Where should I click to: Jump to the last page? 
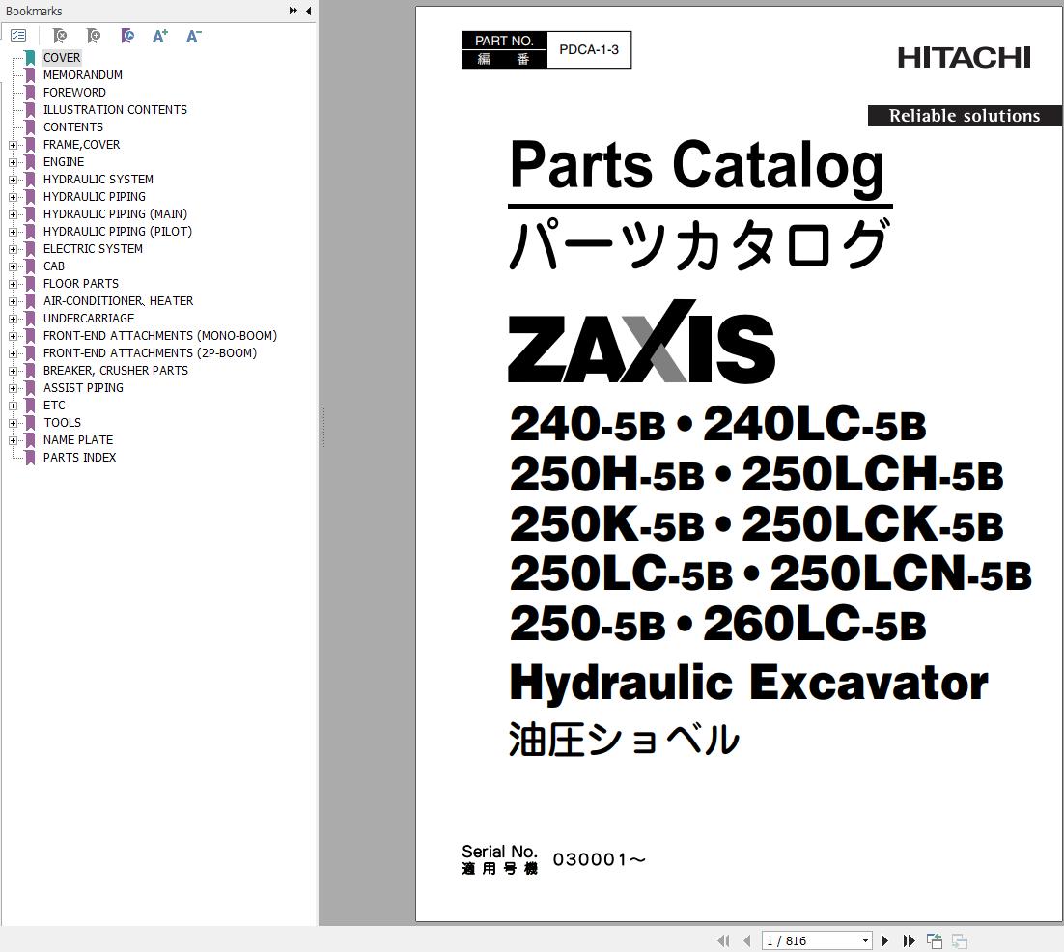point(910,940)
